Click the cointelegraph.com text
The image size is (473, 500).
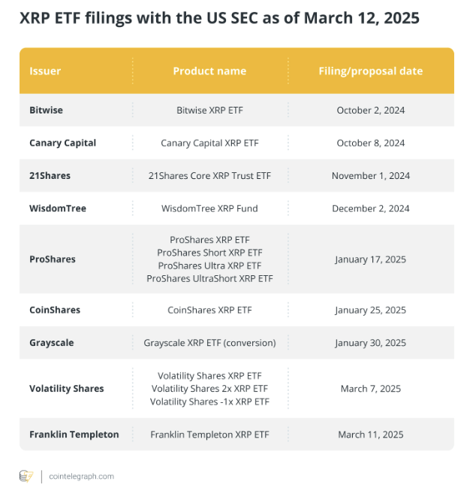tap(81, 476)
